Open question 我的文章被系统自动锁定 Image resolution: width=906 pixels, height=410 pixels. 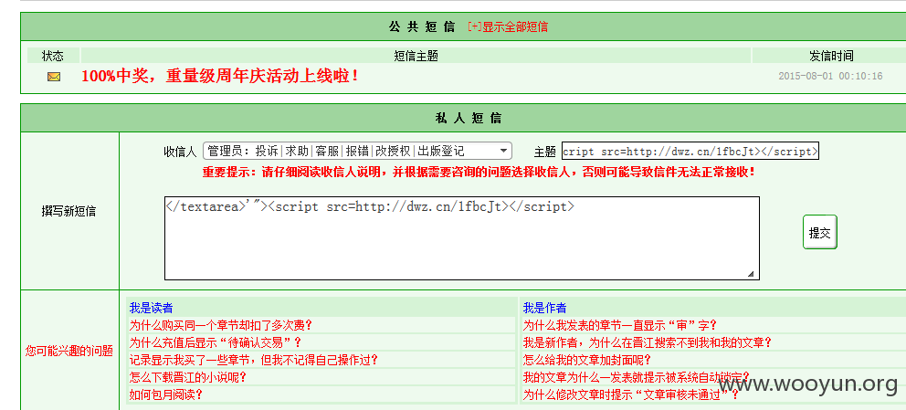(637, 377)
